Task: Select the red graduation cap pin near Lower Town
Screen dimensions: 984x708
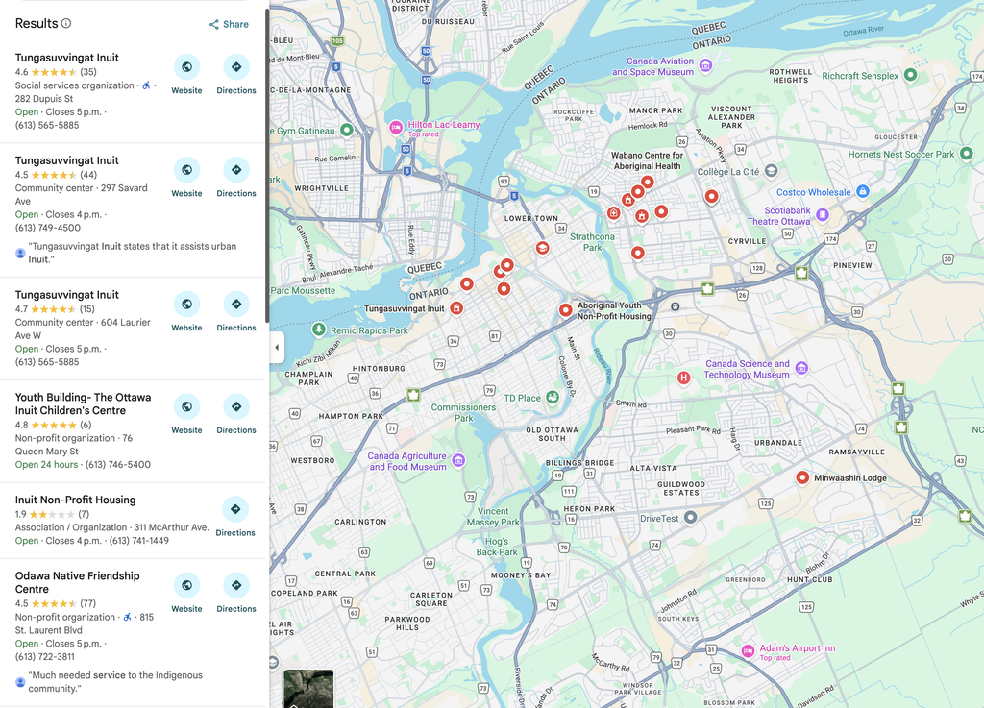Action: (x=542, y=249)
